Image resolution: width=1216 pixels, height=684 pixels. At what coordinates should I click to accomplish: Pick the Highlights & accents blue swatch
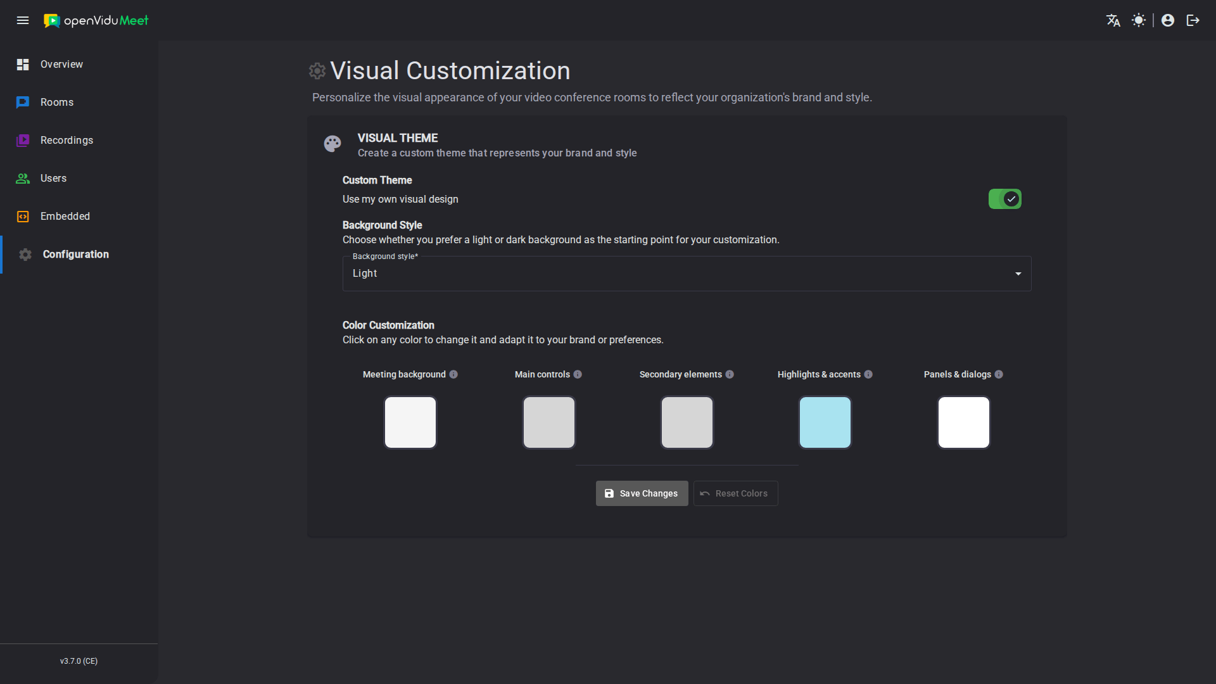tap(825, 422)
